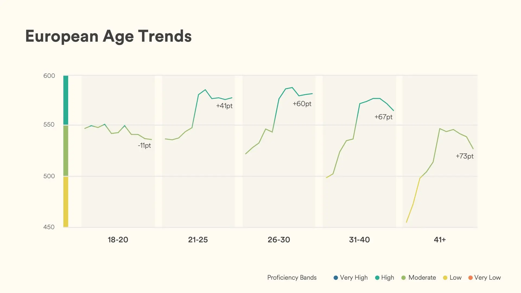Choose the 41+ age group label
Screen dimensions: 521x293
[440, 240]
